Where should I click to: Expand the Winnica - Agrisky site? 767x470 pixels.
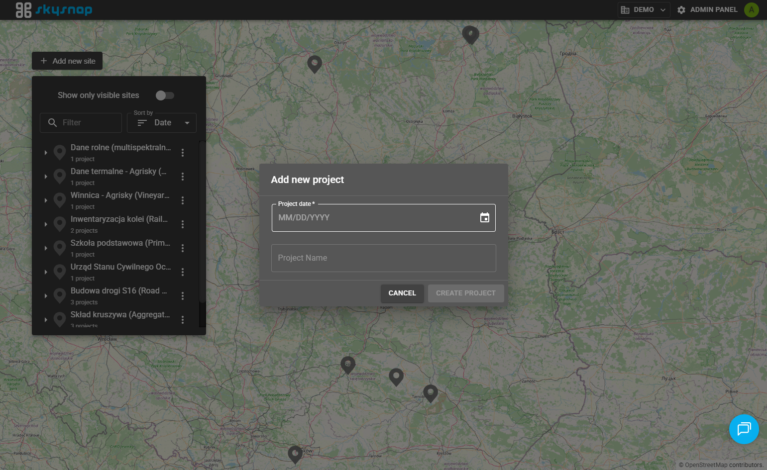pyautogui.click(x=46, y=200)
